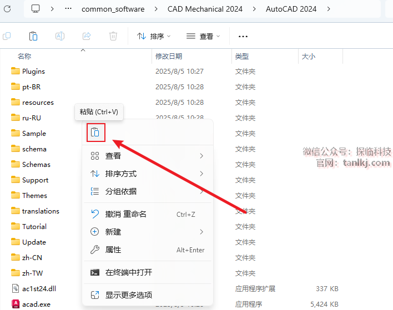Choose 撤消 重命名 in context menu
The width and height of the screenshot is (393, 310).
tap(148, 215)
